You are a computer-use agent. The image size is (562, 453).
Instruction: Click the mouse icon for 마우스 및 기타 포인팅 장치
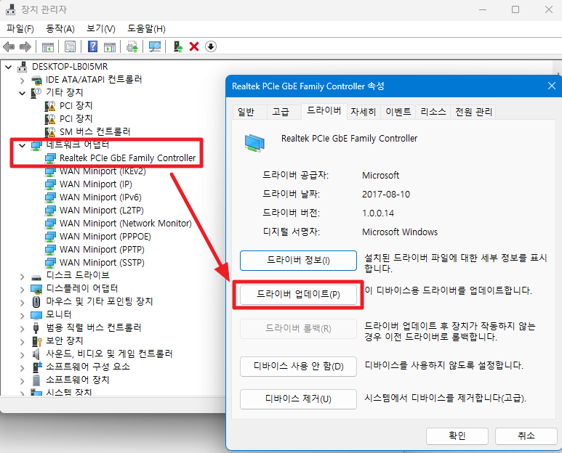[36, 302]
